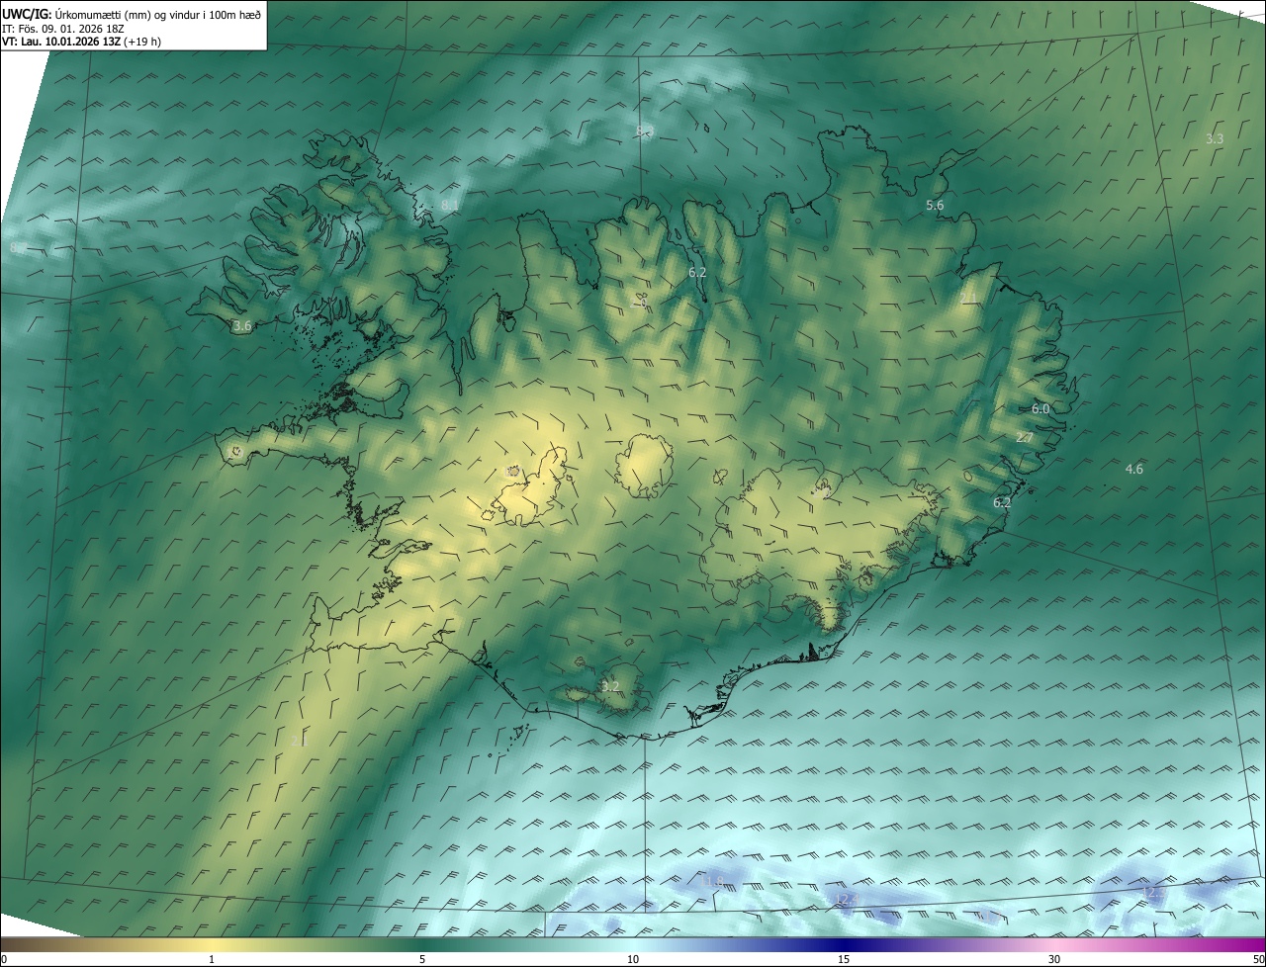1266x967 pixels.
Task: Select the 3.6 value label on the map
Action: point(242,325)
